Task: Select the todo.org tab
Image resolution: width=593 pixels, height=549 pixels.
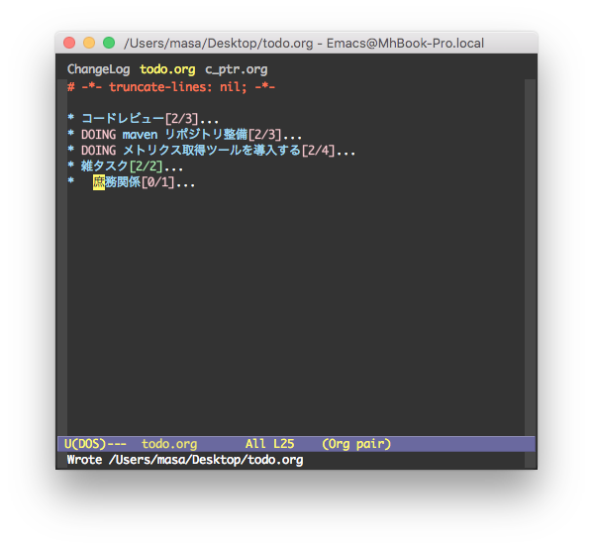Action: [167, 69]
